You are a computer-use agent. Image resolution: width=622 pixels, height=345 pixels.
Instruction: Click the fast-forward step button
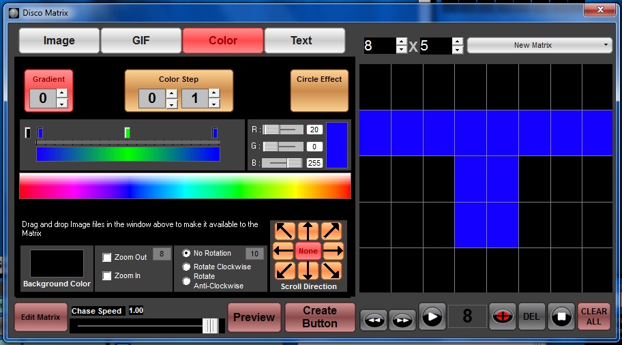tap(402, 318)
